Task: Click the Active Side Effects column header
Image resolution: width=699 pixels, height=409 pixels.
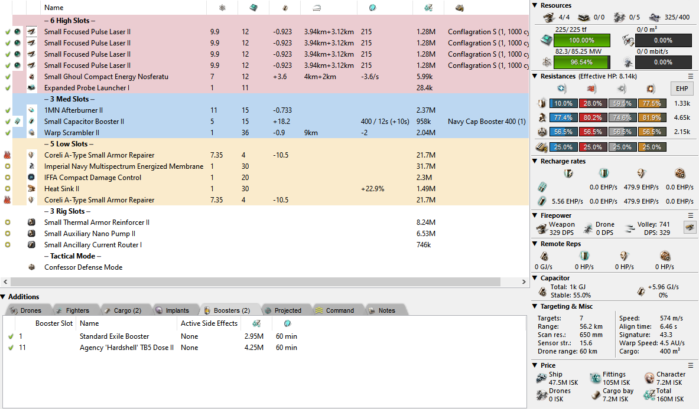Action: tap(209, 323)
